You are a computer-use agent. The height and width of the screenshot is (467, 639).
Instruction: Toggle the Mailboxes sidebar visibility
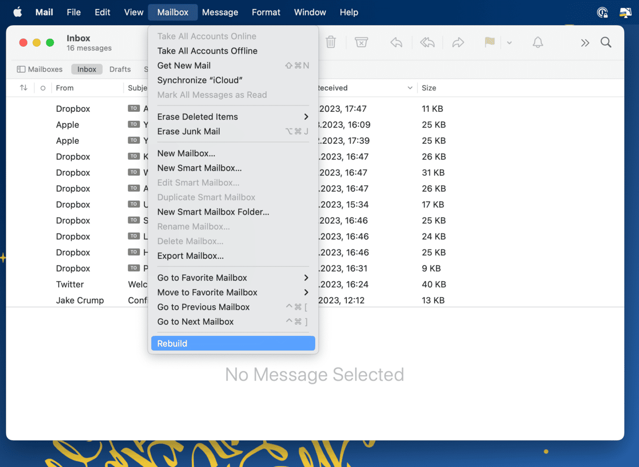22,69
